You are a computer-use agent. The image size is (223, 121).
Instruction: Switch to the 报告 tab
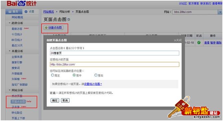[14, 12]
